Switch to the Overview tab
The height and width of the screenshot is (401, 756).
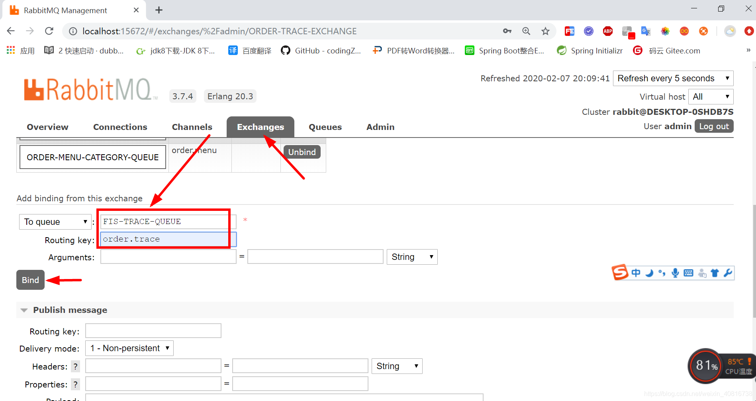click(47, 127)
